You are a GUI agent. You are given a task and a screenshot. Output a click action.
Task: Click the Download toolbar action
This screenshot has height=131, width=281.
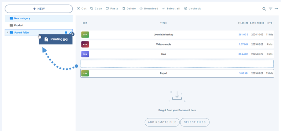[149, 9]
